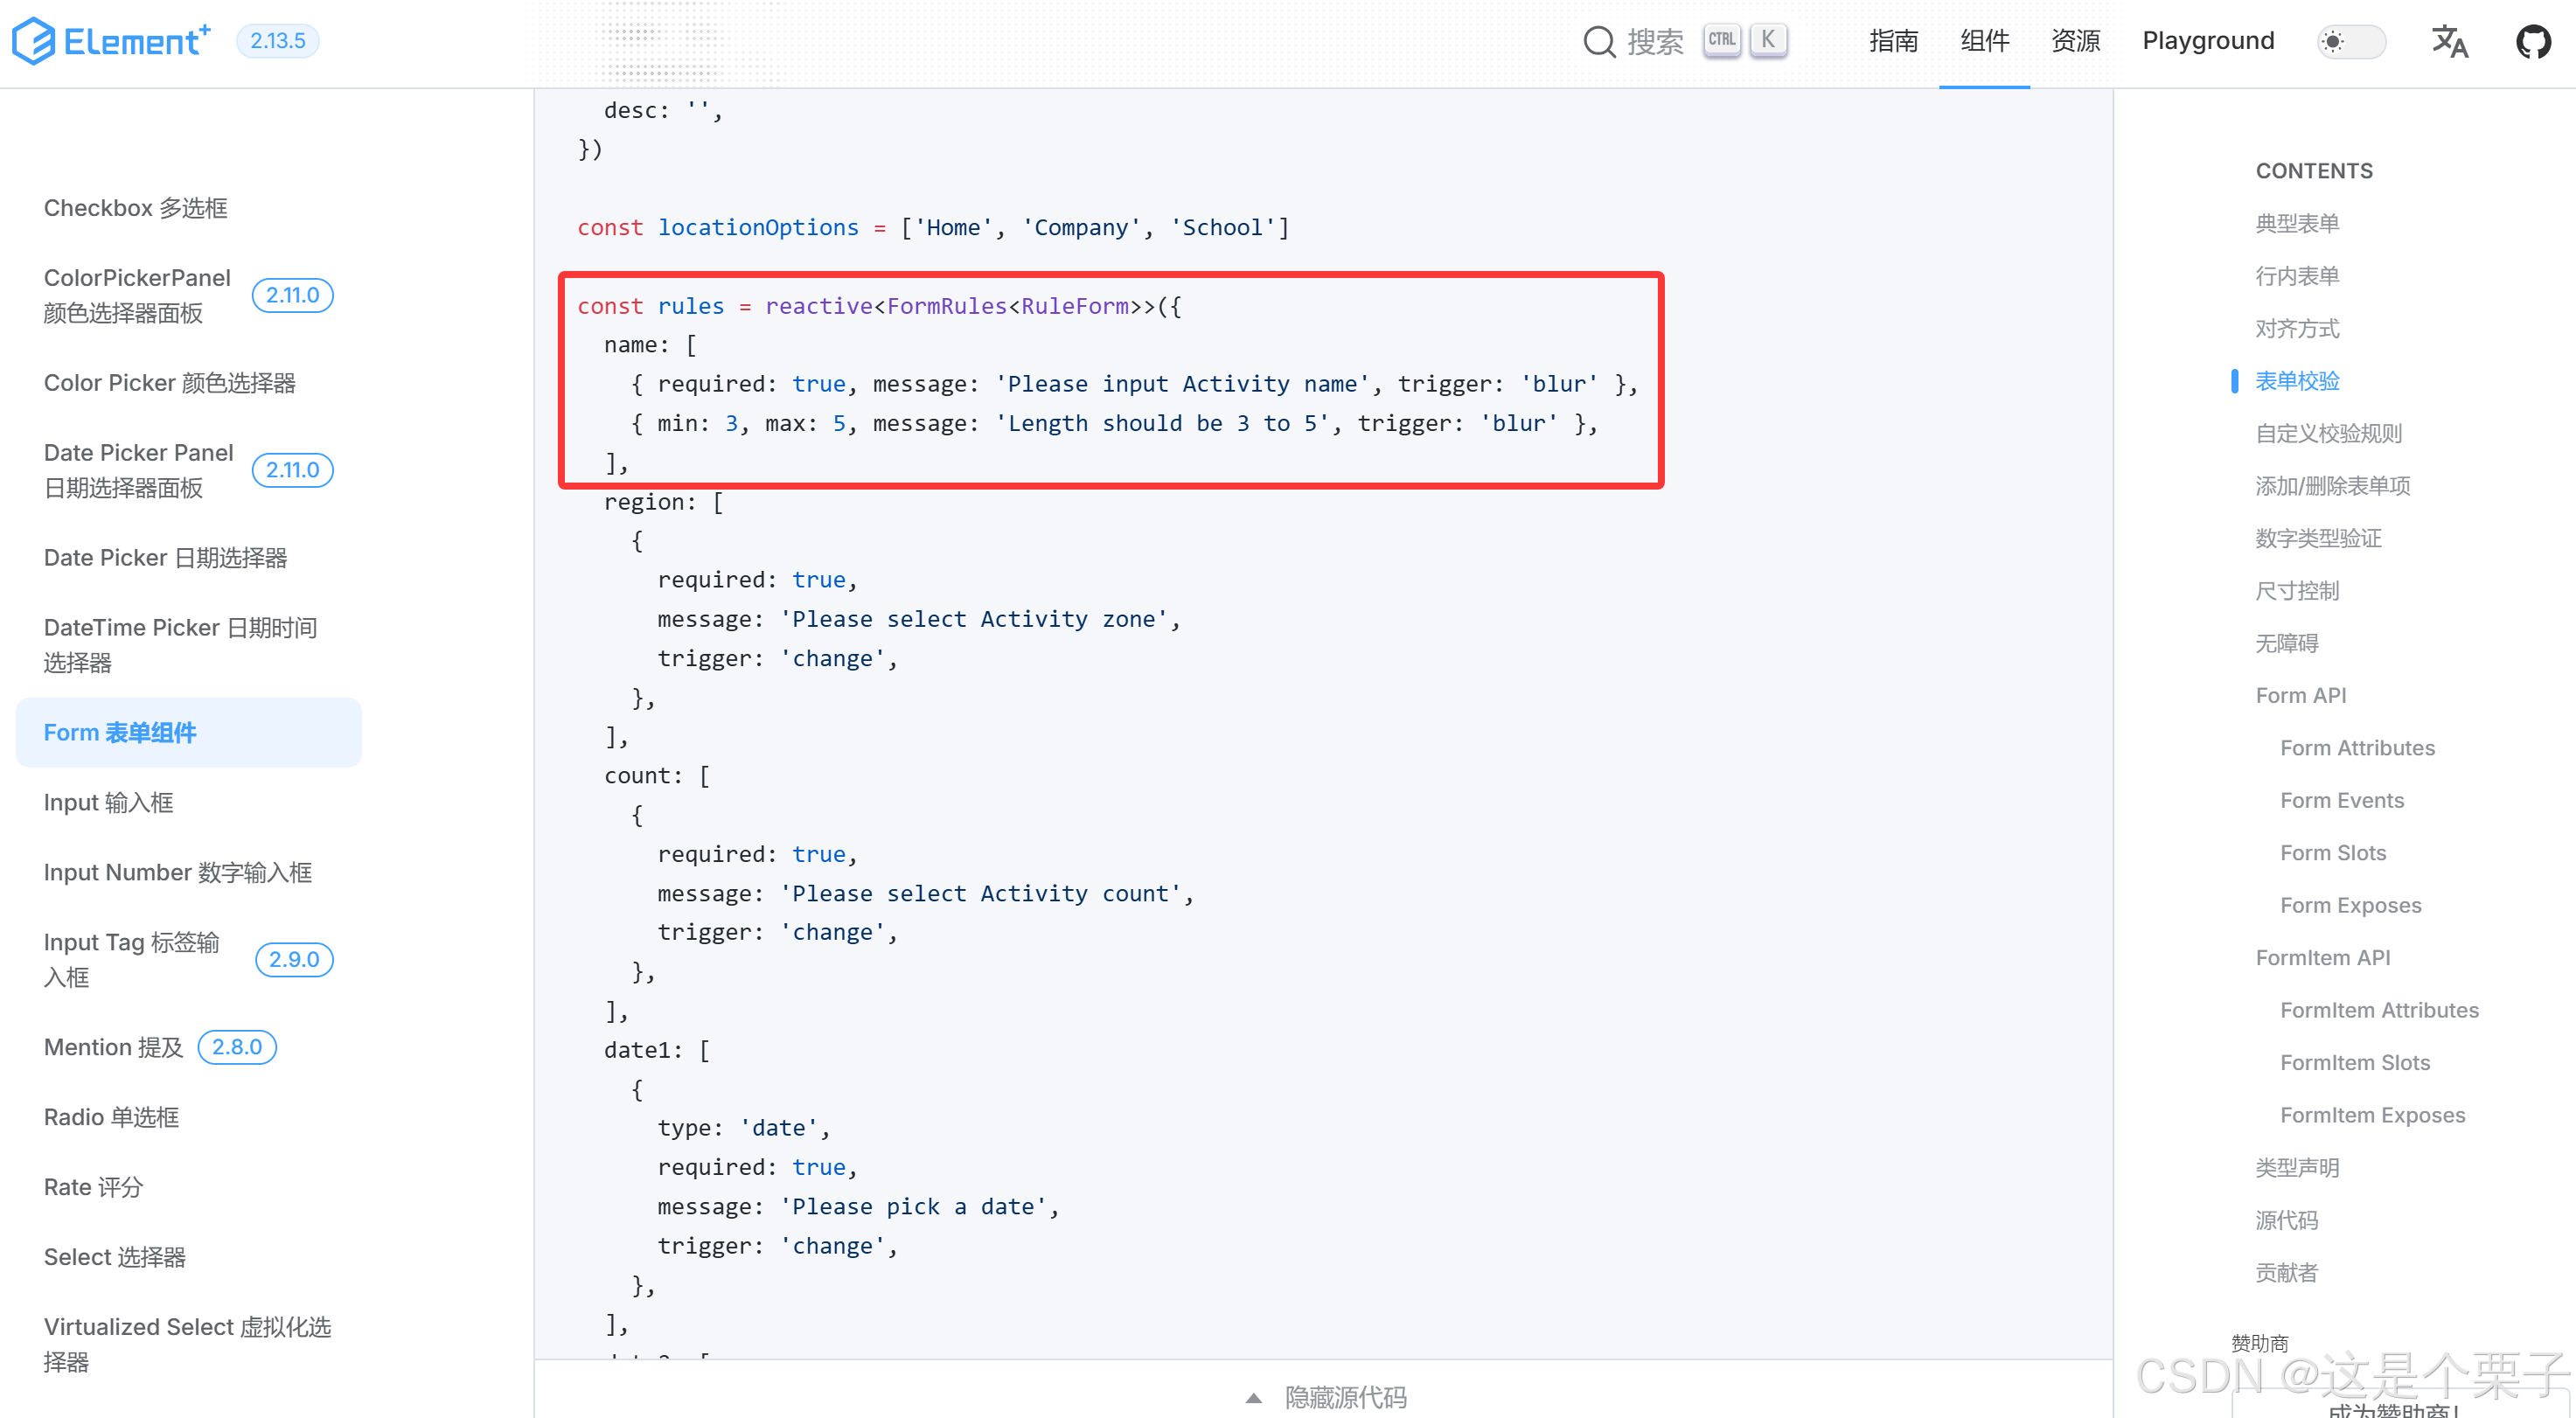Open GitHub repository icon
2576x1418 pixels.
pos(2533,42)
